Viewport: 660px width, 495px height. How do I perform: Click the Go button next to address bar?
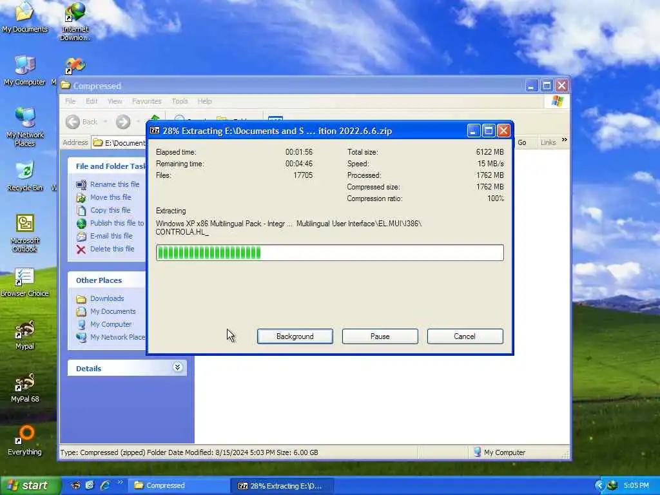tap(522, 142)
